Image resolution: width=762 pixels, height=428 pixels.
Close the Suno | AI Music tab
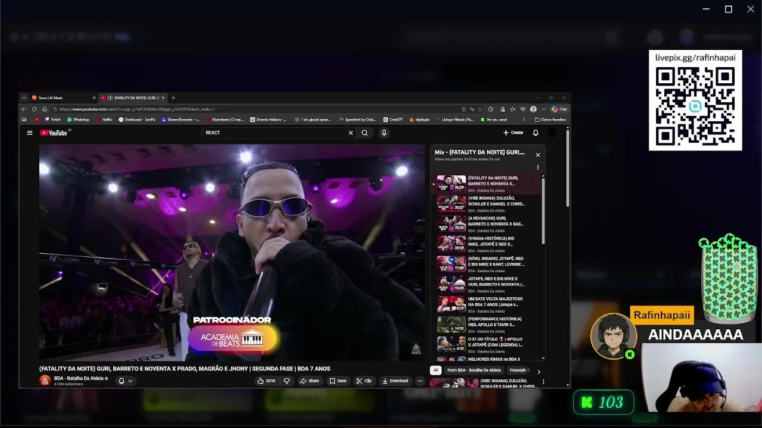[x=93, y=97]
